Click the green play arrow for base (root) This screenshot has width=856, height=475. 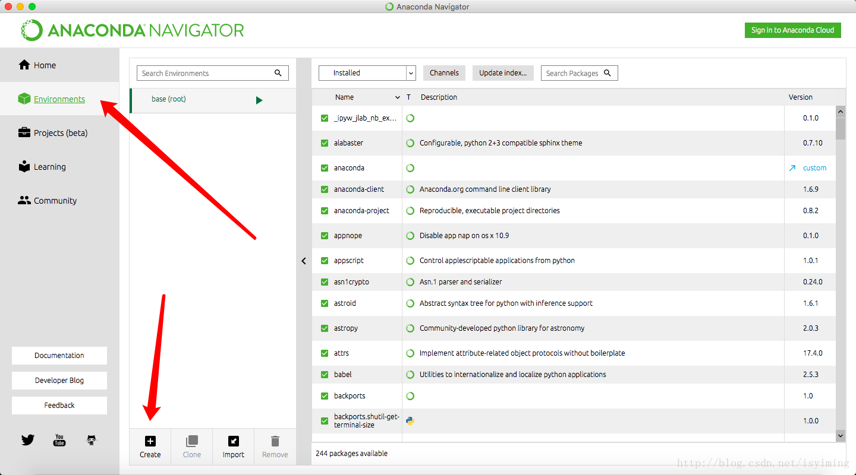point(259,100)
